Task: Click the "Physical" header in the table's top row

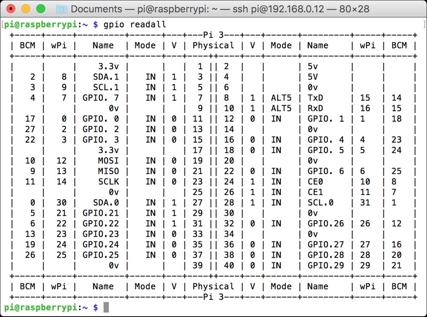Action: tap(213, 45)
